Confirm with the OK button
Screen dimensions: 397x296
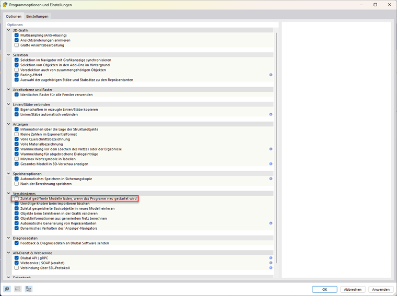324,289
